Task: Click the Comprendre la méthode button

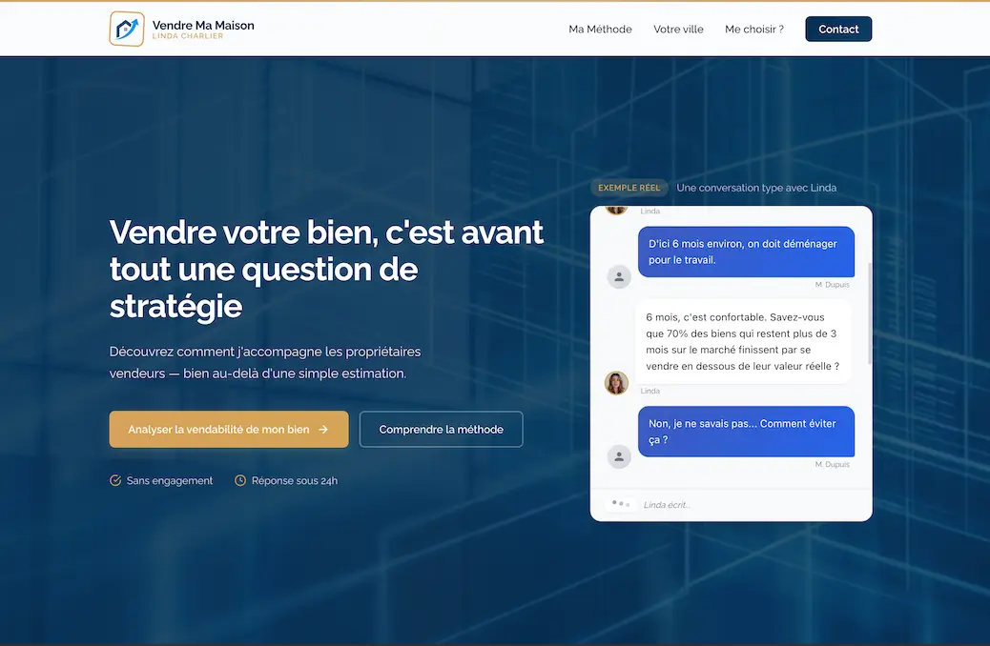Action: coord(441,429)
